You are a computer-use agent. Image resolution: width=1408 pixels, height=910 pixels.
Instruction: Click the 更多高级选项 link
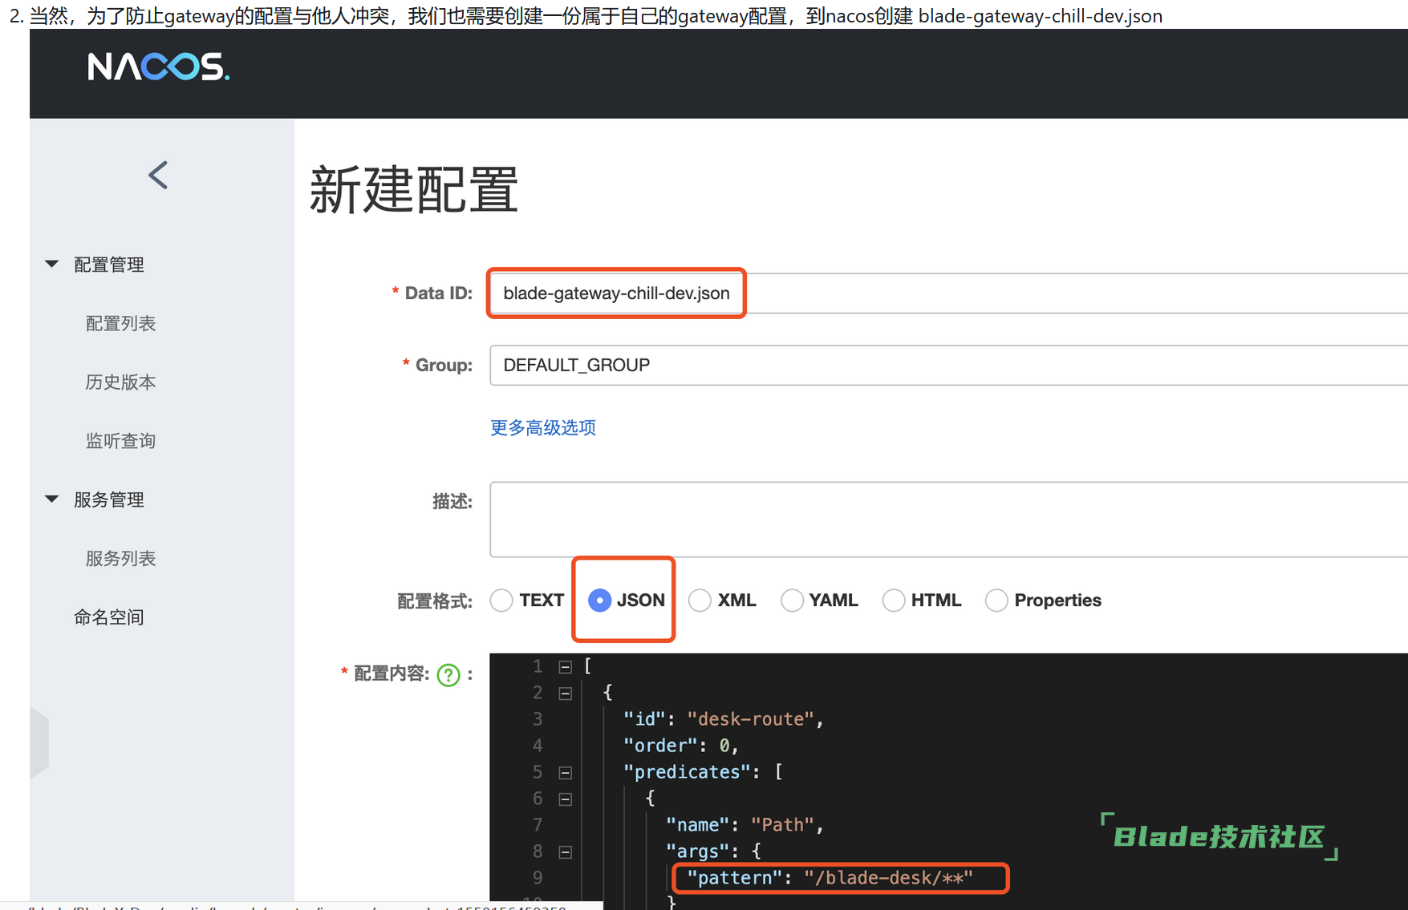pyautogui.click(x=543, y=427)
